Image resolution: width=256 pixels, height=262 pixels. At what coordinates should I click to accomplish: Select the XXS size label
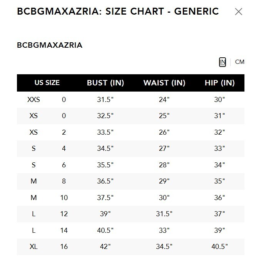click(x=33, y=100)
